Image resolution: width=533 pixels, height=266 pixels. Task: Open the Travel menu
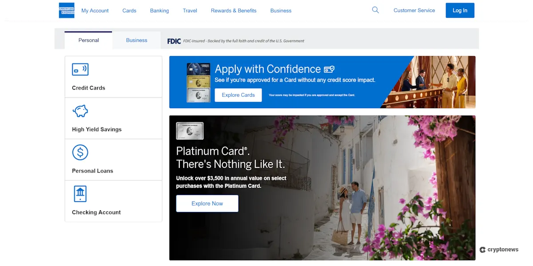pyautogui.click(x=190, y=10)
